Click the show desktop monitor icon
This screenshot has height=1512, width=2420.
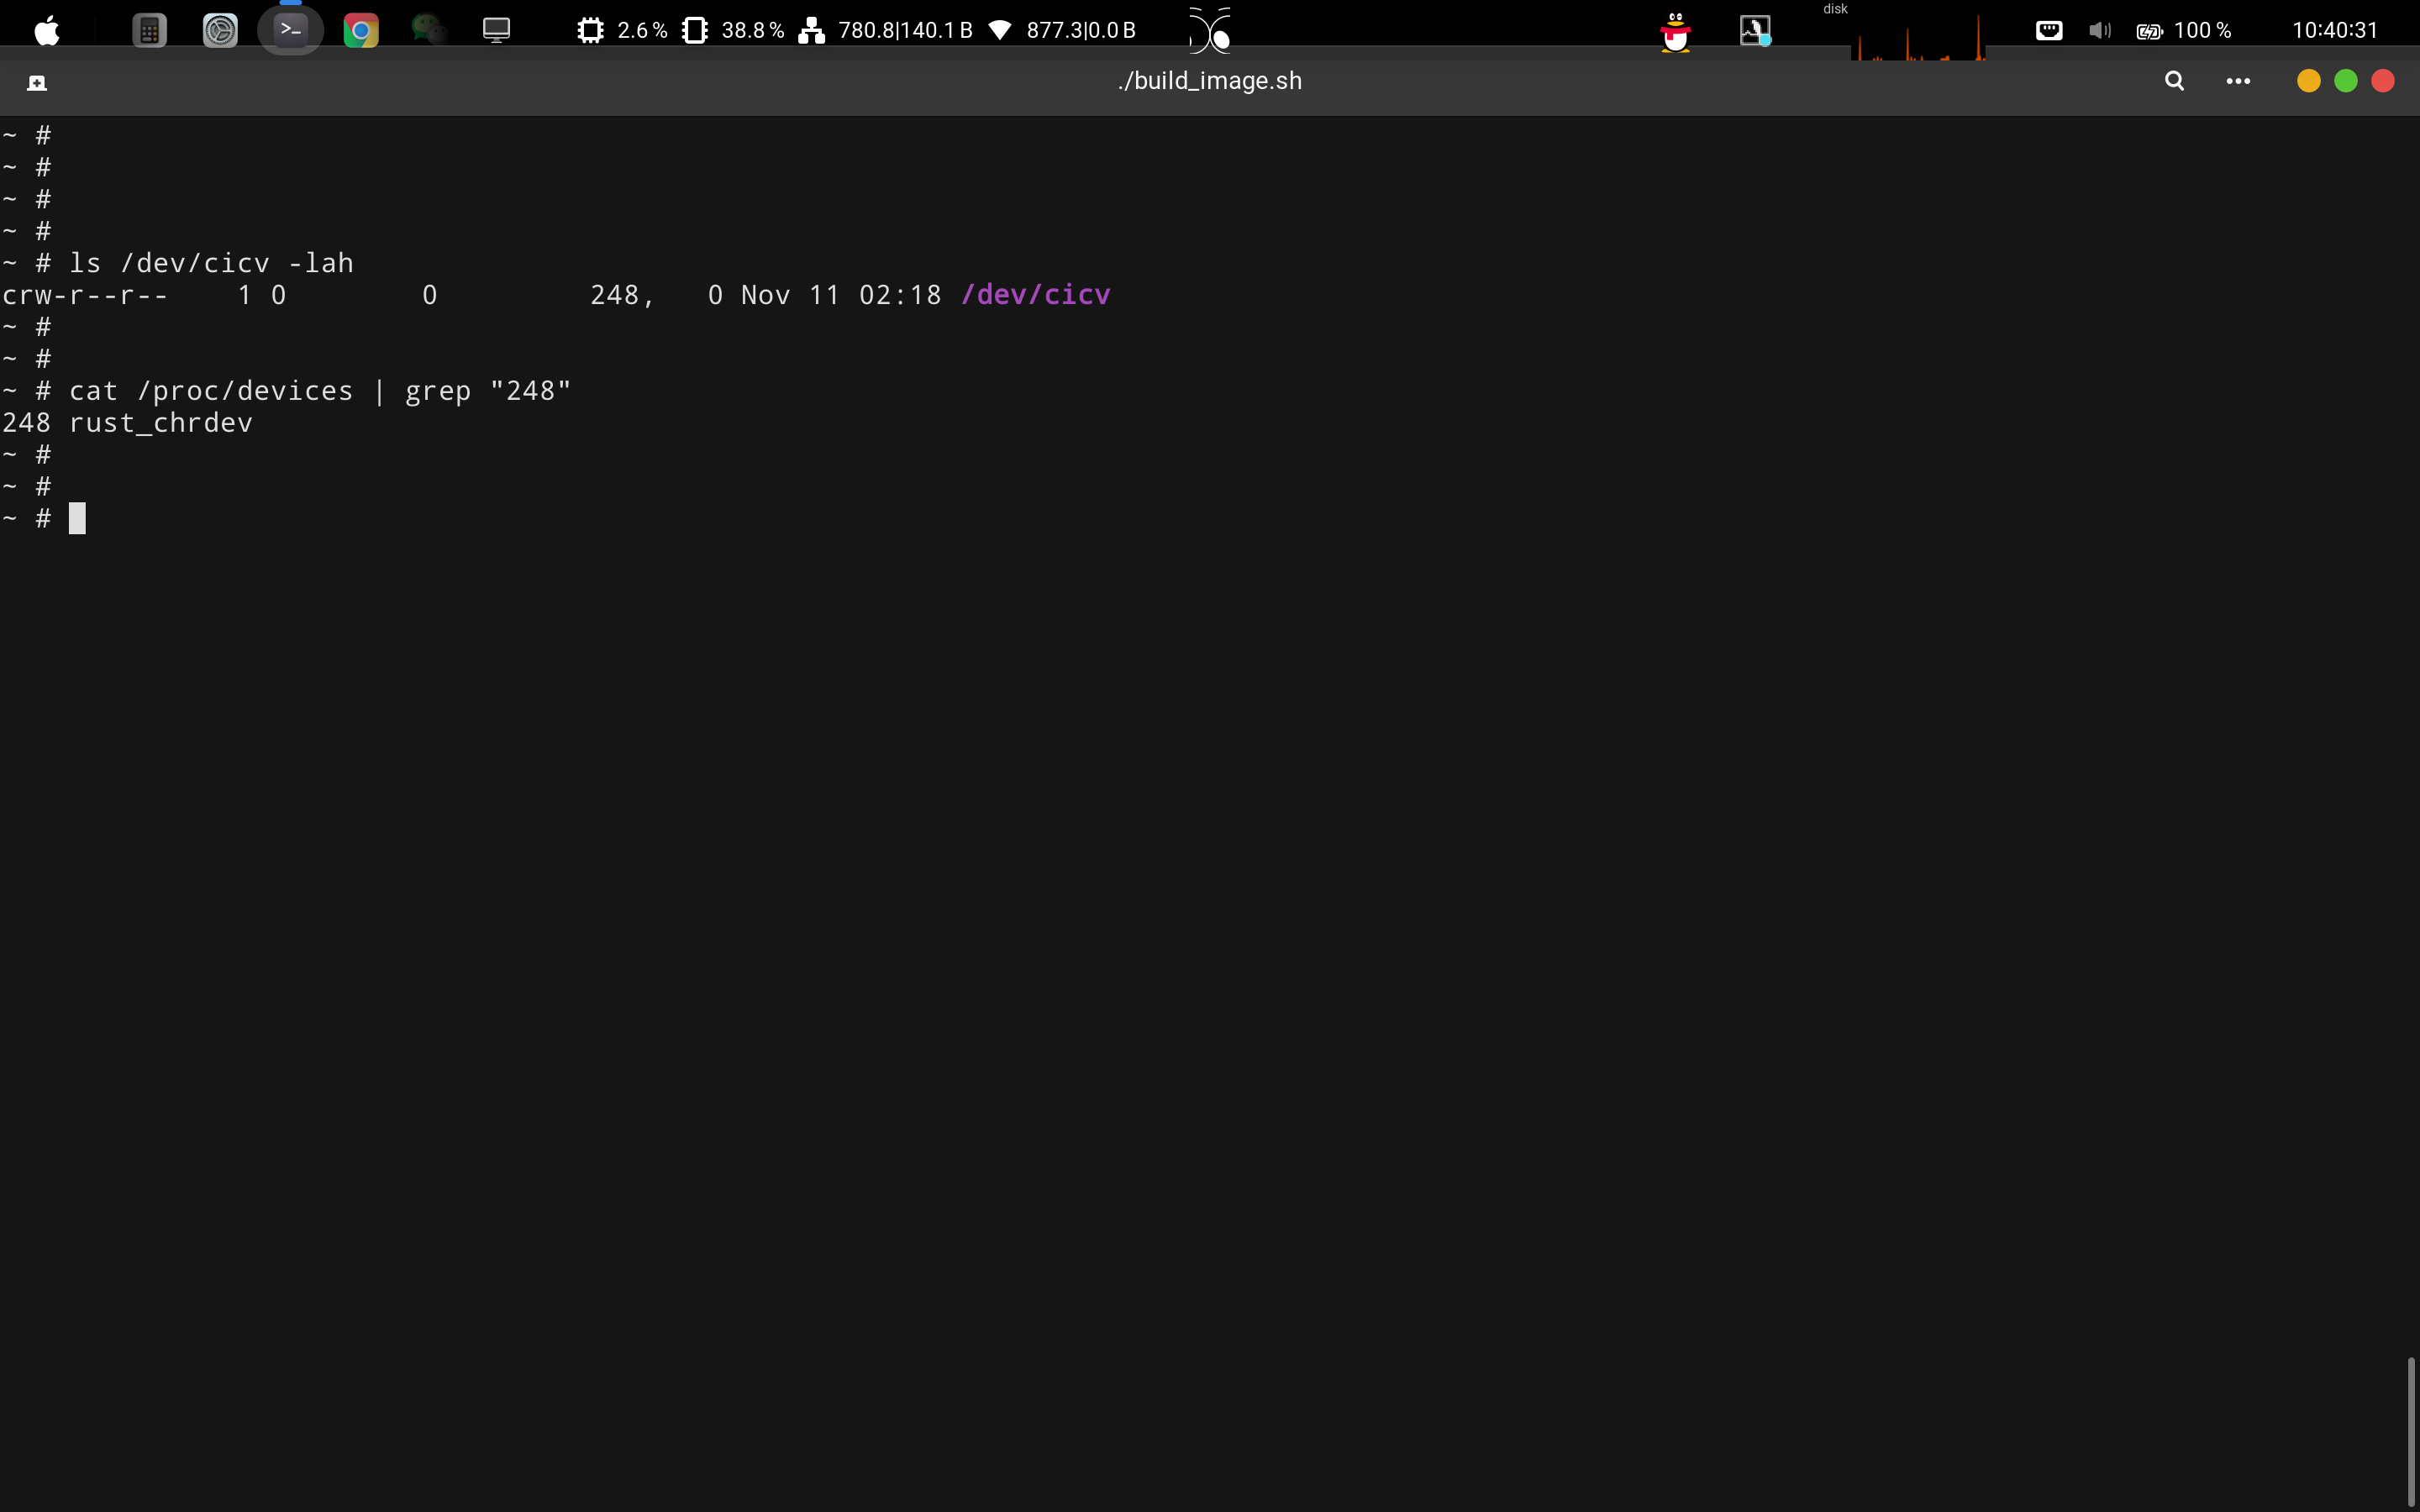pos(496,30)
